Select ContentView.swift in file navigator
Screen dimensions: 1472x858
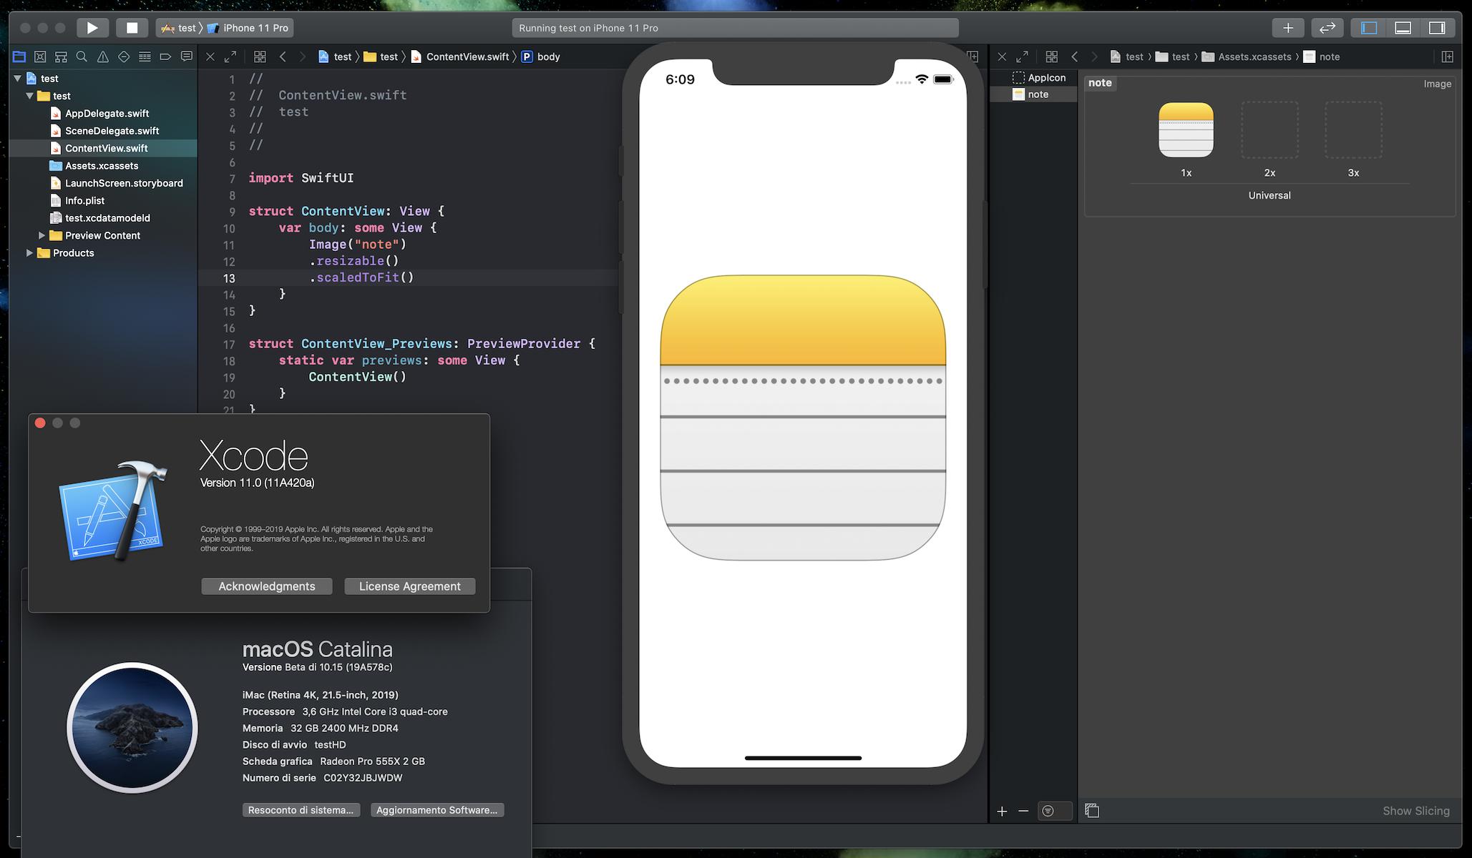pyautogui.click(x=105, y=148)
